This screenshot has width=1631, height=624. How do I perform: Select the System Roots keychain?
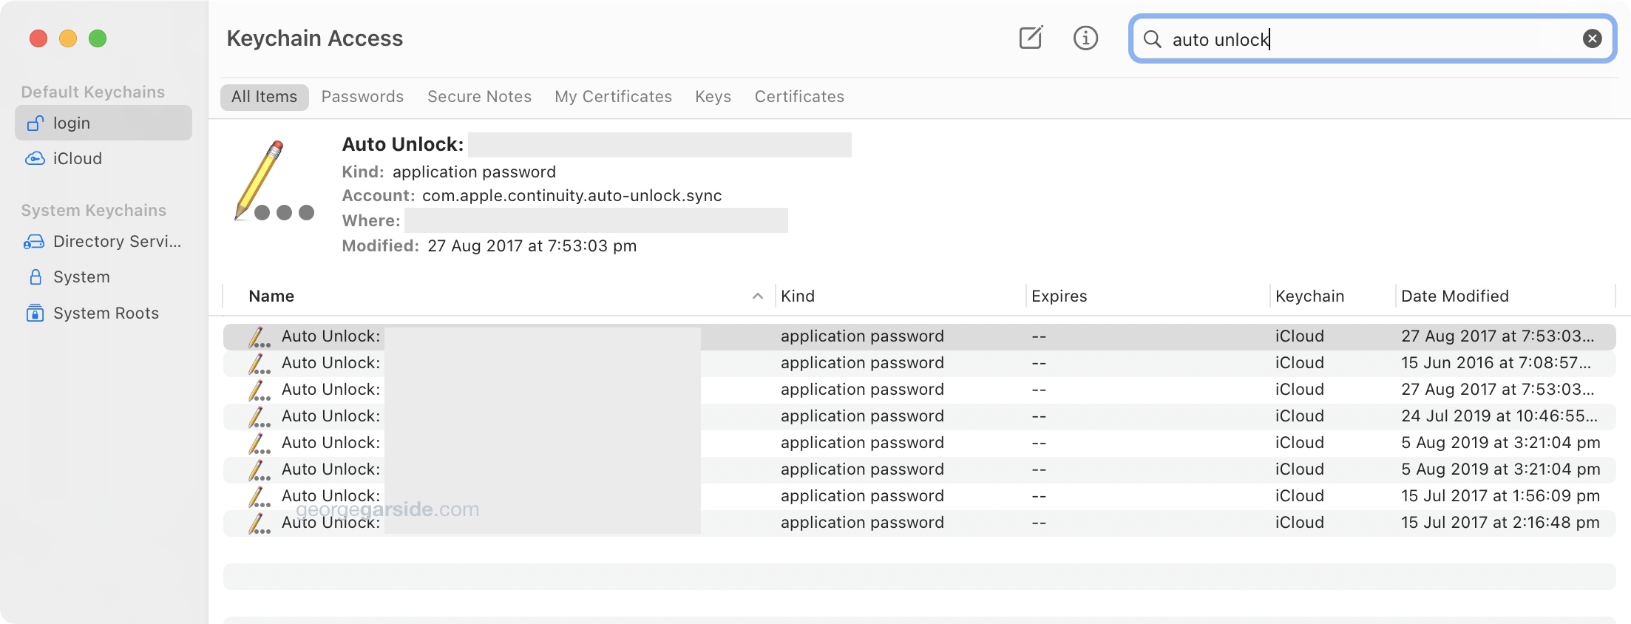tap(104, 313)
